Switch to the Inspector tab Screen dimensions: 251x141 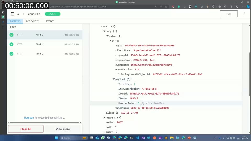pyautogui.click(x=15, y=21)
